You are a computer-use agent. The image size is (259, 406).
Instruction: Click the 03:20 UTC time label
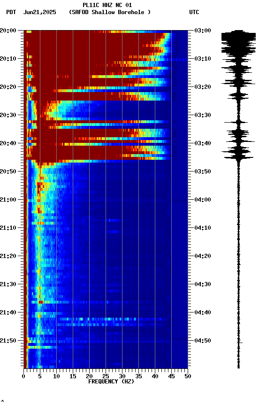tap(203, 87)
